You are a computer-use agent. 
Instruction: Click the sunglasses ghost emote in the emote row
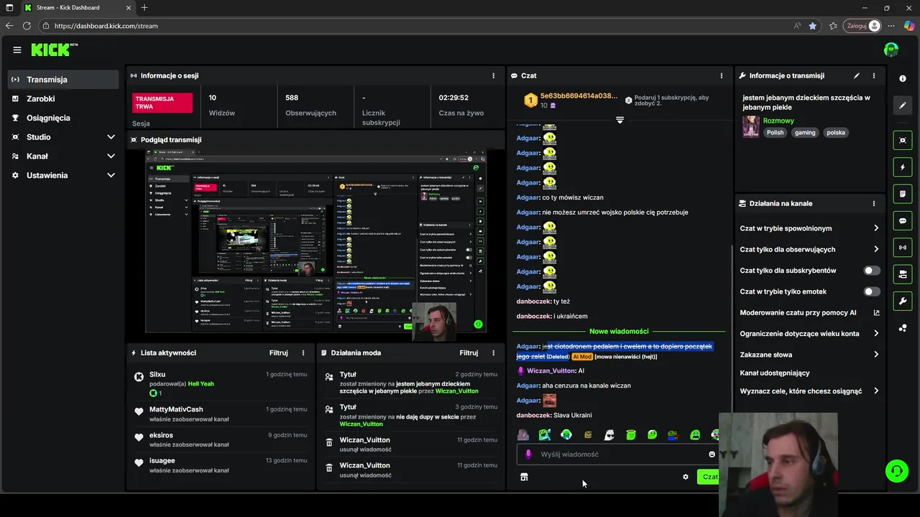click(609, 434)
